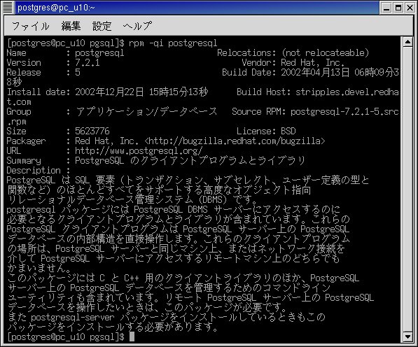Screen dimensions: 418x347
Task: Open the window menu icon in title bar
Action: 8,7
